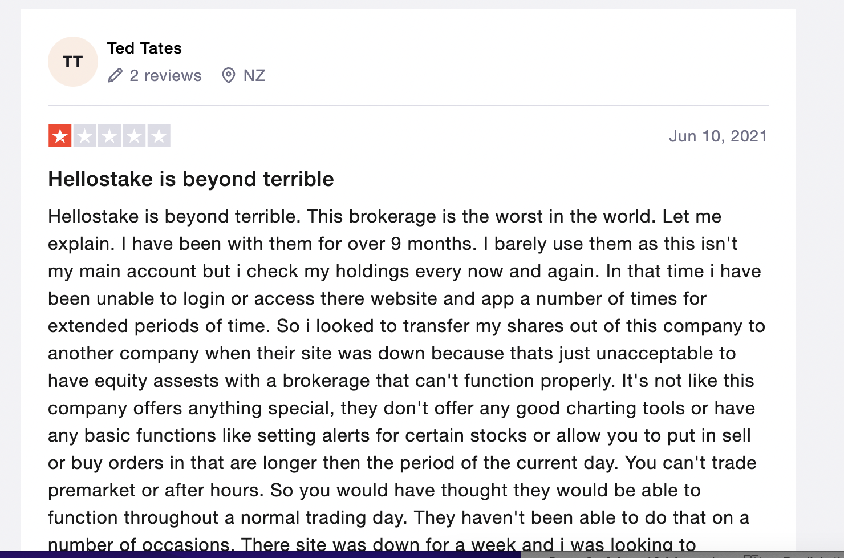844x558 pixels.
Task: Click the divider line below reviewer info
Action: tap(408, 106)
